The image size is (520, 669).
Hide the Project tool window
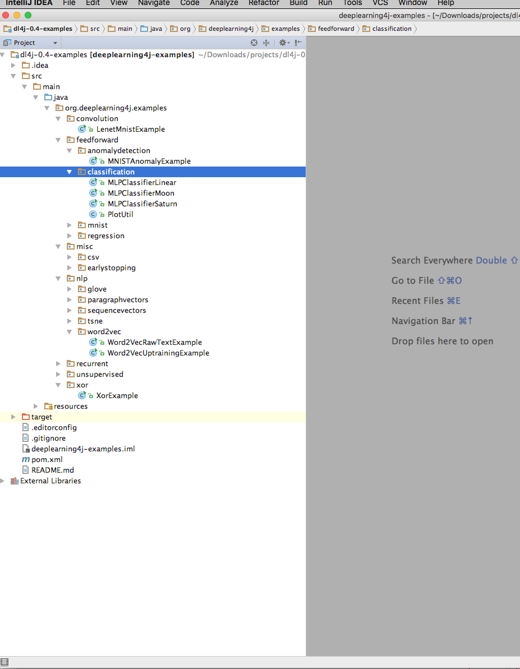click(x=298, y=43)
